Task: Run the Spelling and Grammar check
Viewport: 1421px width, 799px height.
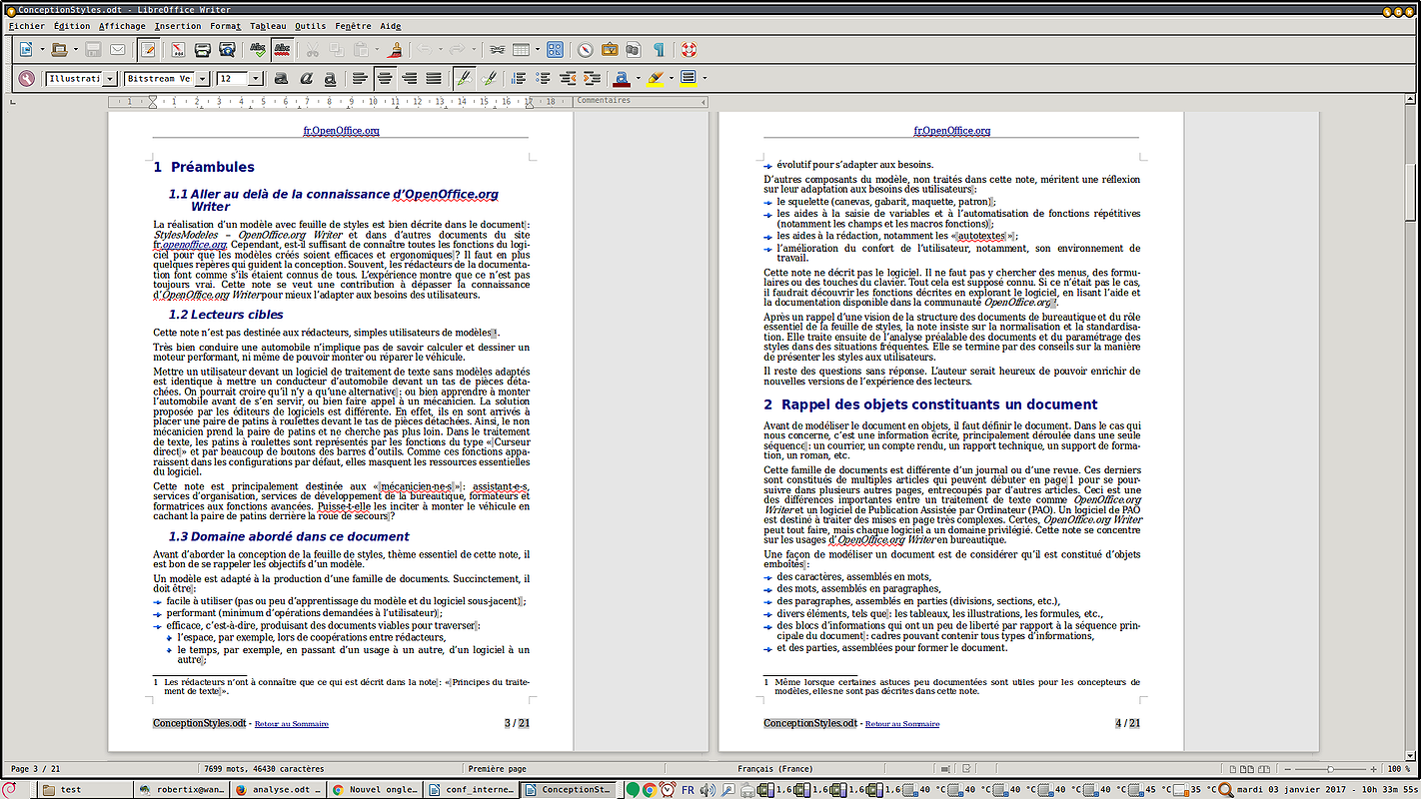Action: (259, 49)
